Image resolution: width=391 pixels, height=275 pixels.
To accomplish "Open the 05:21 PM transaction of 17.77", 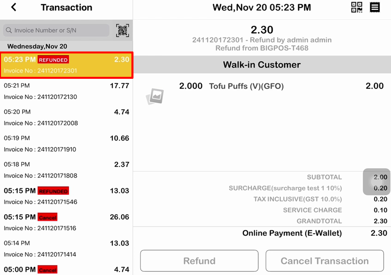I will [66, 91].
